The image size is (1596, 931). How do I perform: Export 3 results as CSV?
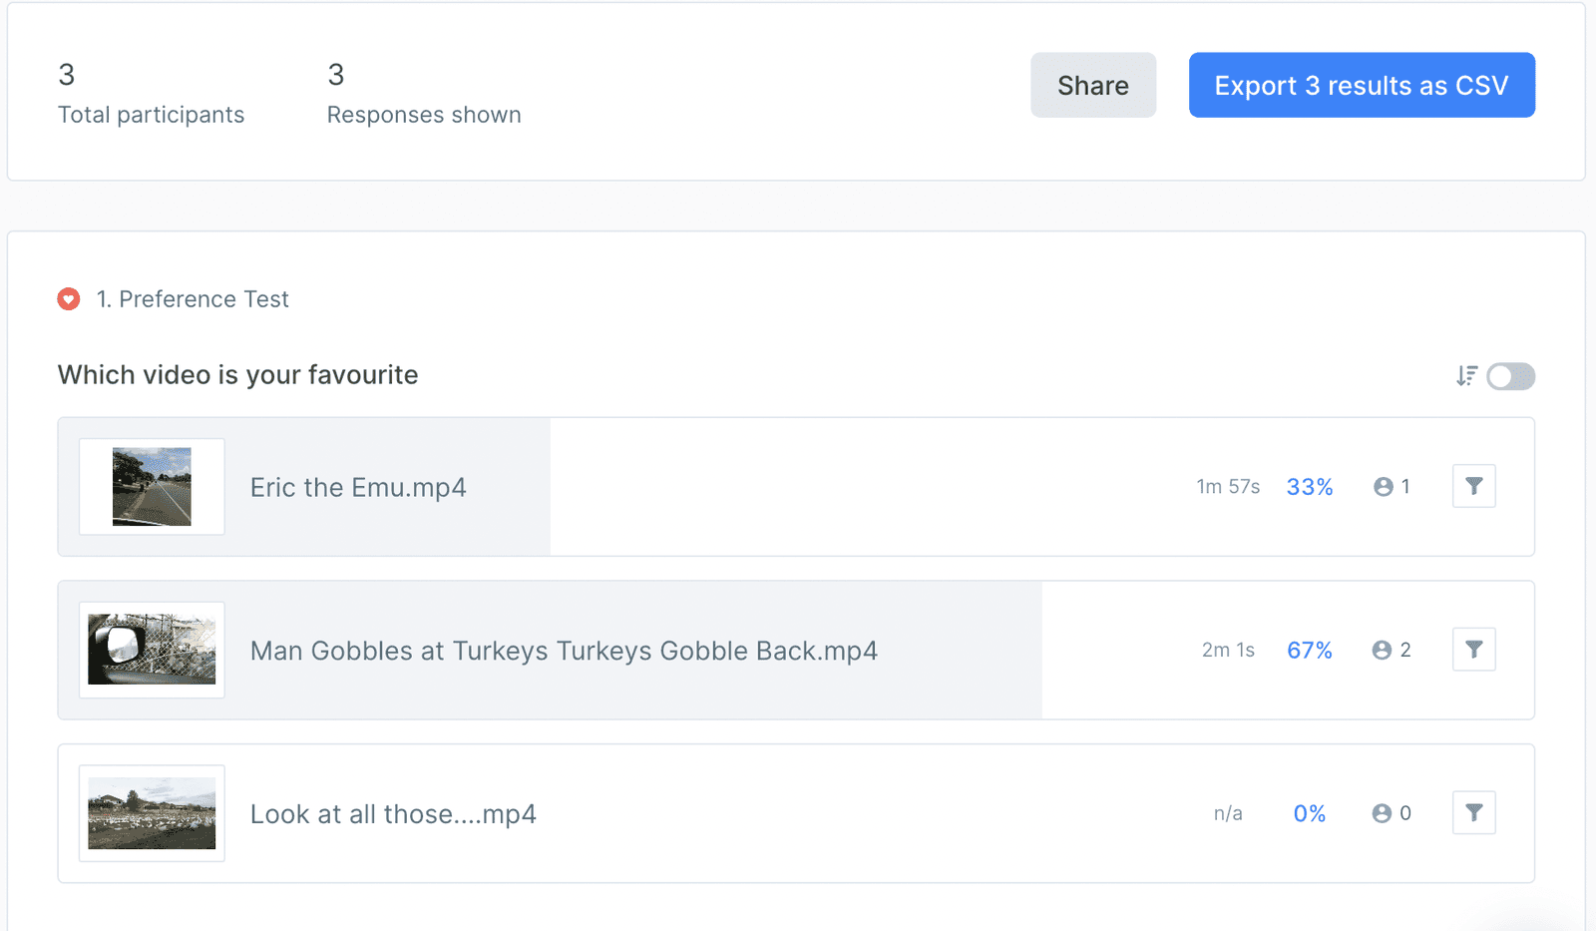point(1361,85)
